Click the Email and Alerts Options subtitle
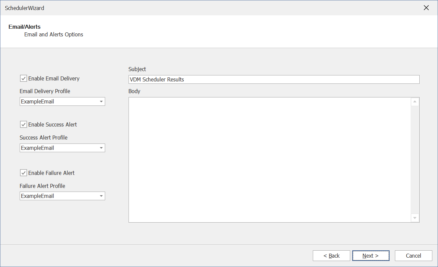438x267 pixels. click(54, 34)
